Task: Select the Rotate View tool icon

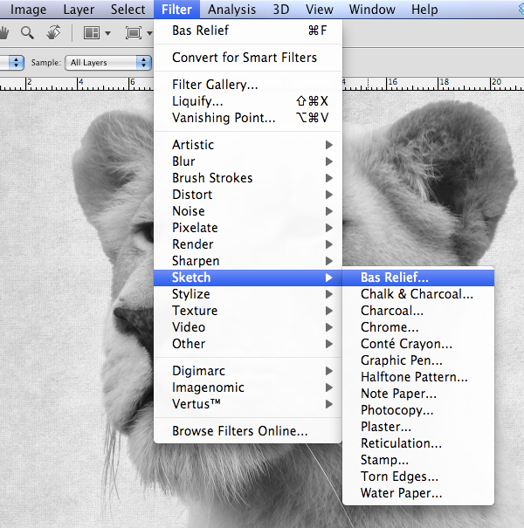Action: (x=53, y=32)
